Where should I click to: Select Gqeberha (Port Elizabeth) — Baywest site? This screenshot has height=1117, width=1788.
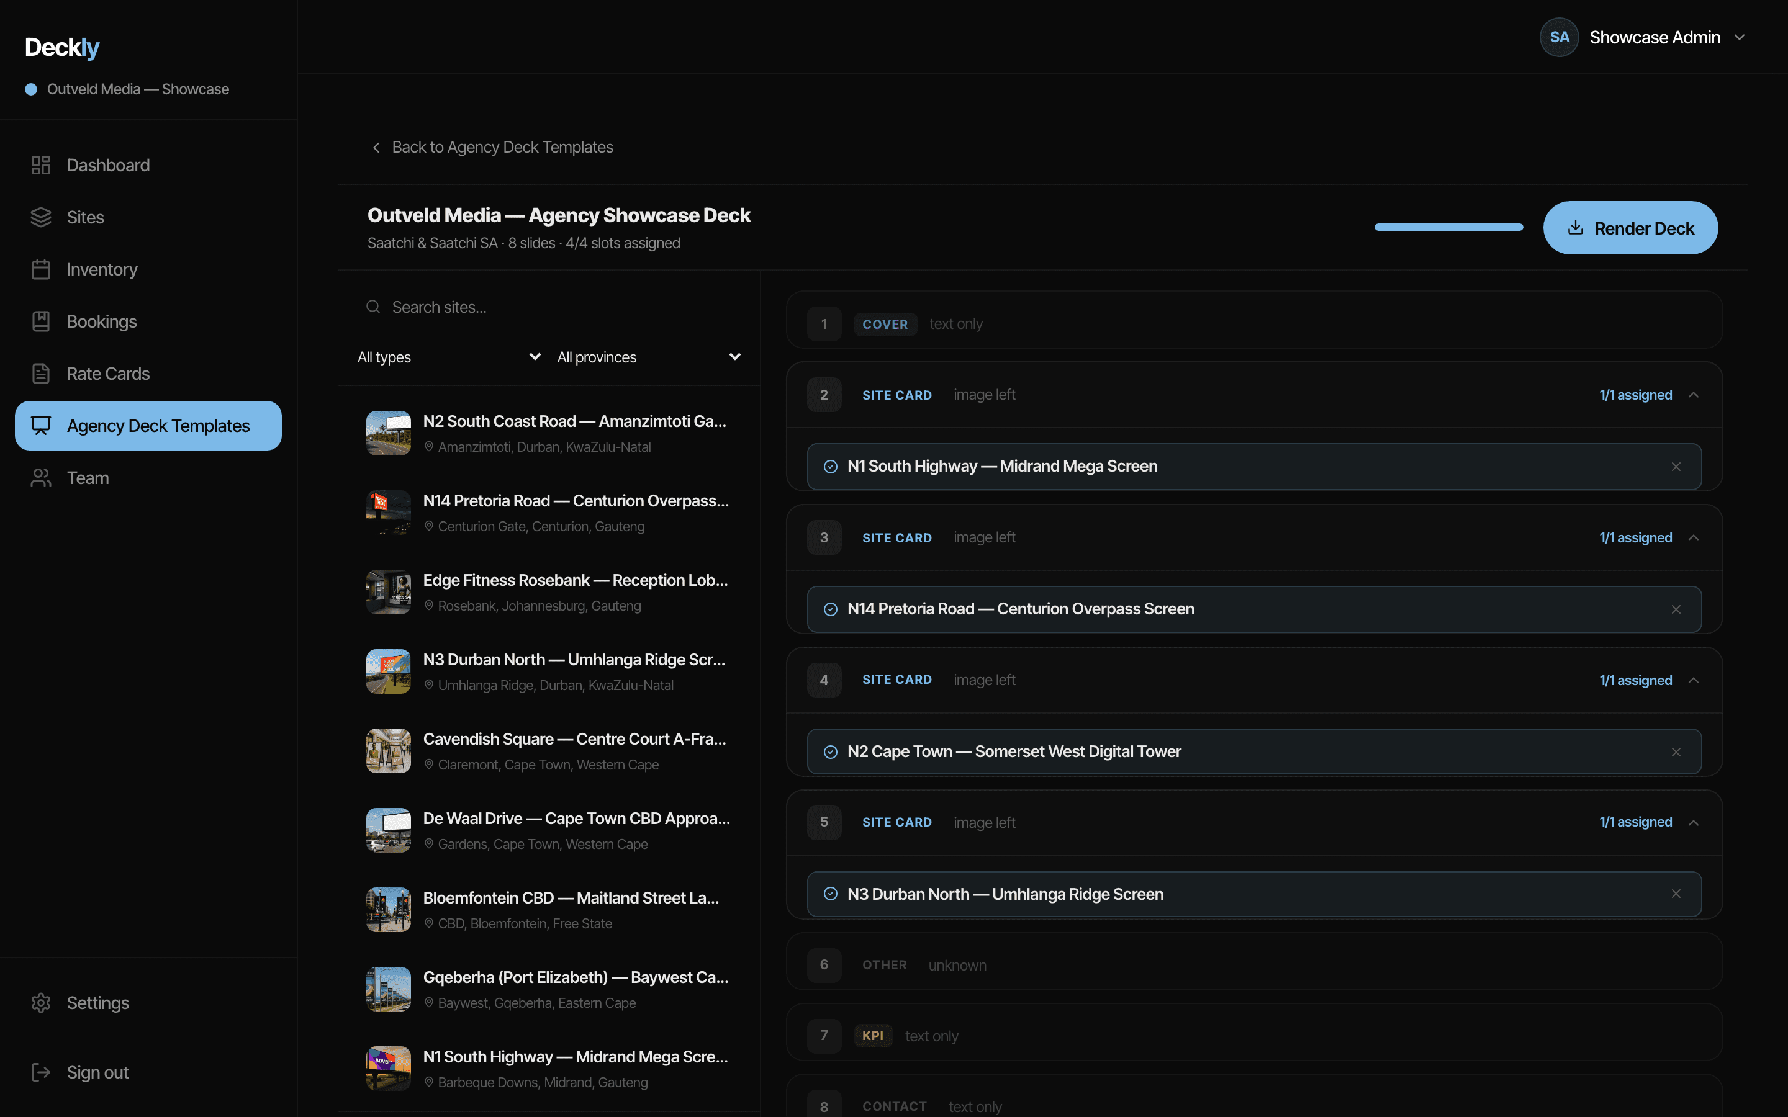pyautogui.click(x=549, y=989)
